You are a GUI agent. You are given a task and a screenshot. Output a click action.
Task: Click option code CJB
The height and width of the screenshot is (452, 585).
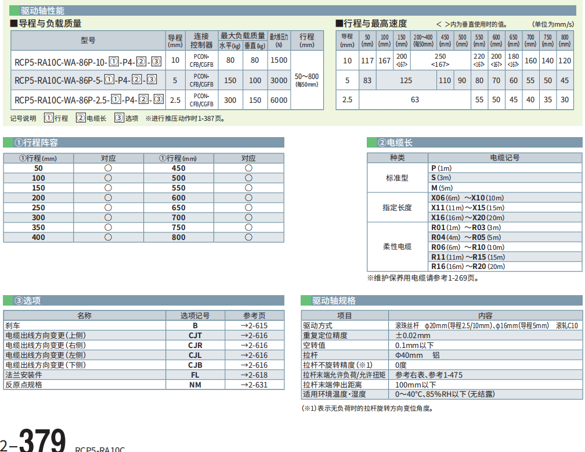click(x=195, y=365)
